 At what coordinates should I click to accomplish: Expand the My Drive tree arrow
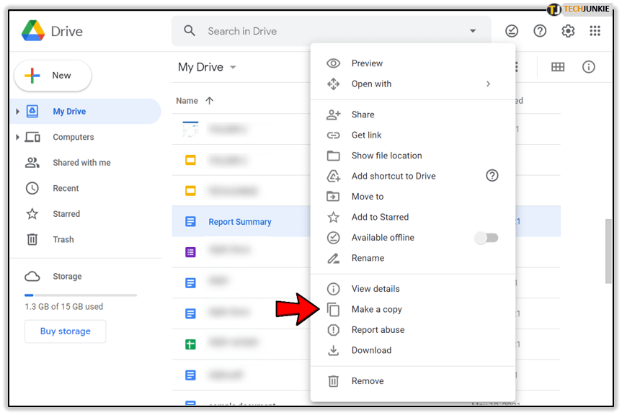[17, 112]
